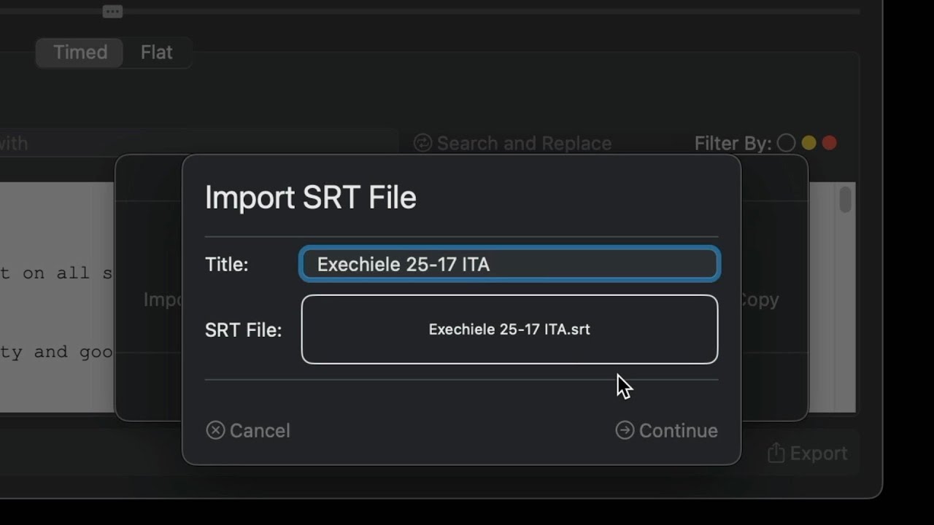Click the ellipsis handle at the top
Viewport: 934px width, 525px height.
click(x=112, y=12)
